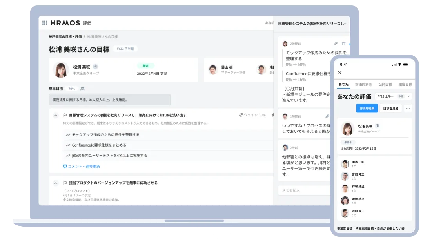432x243 pixels.
Task: Collapse the 担当プロダクト goal section
Action: 55,182
